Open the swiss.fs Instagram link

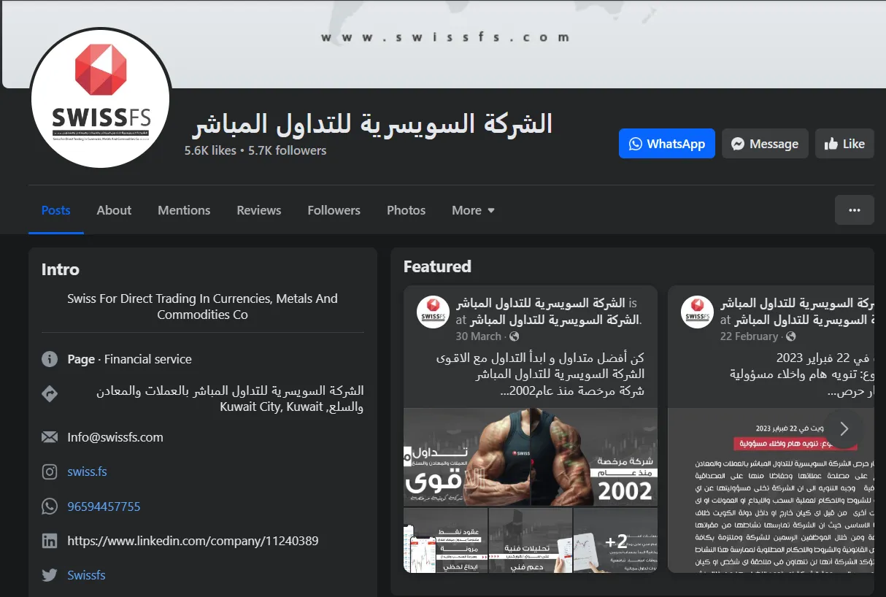pyautogui.click(x=87, y=471)
